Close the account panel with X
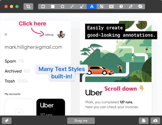 [x=6, y=34]
